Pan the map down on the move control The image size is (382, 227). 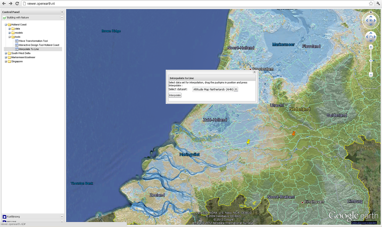coord(371,41)
